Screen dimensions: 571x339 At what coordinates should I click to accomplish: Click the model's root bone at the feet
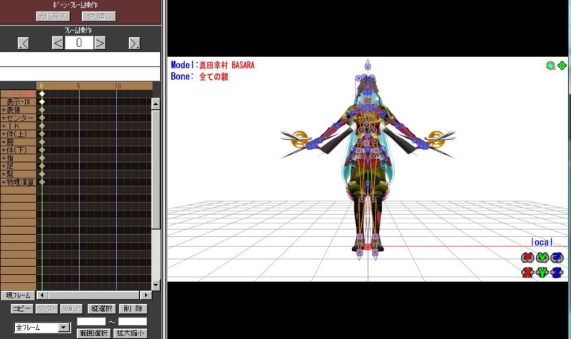pos(368,247)
